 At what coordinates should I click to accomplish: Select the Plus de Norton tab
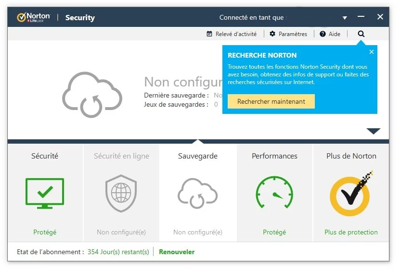351,192
